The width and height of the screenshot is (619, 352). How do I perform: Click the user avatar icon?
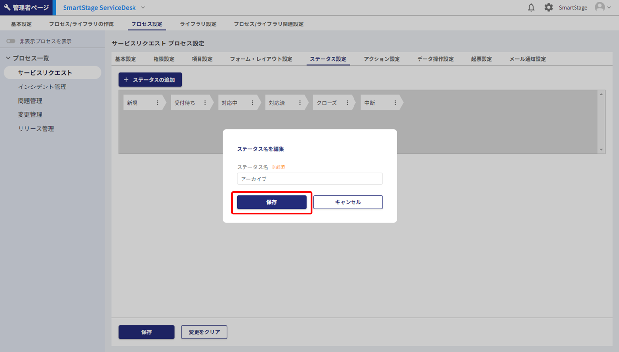[x=599, y=7]
